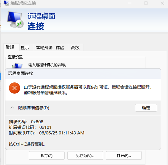Click the Remote Desktop title bar icon
This screenshot has width=168, height=165.
point(6,3)
